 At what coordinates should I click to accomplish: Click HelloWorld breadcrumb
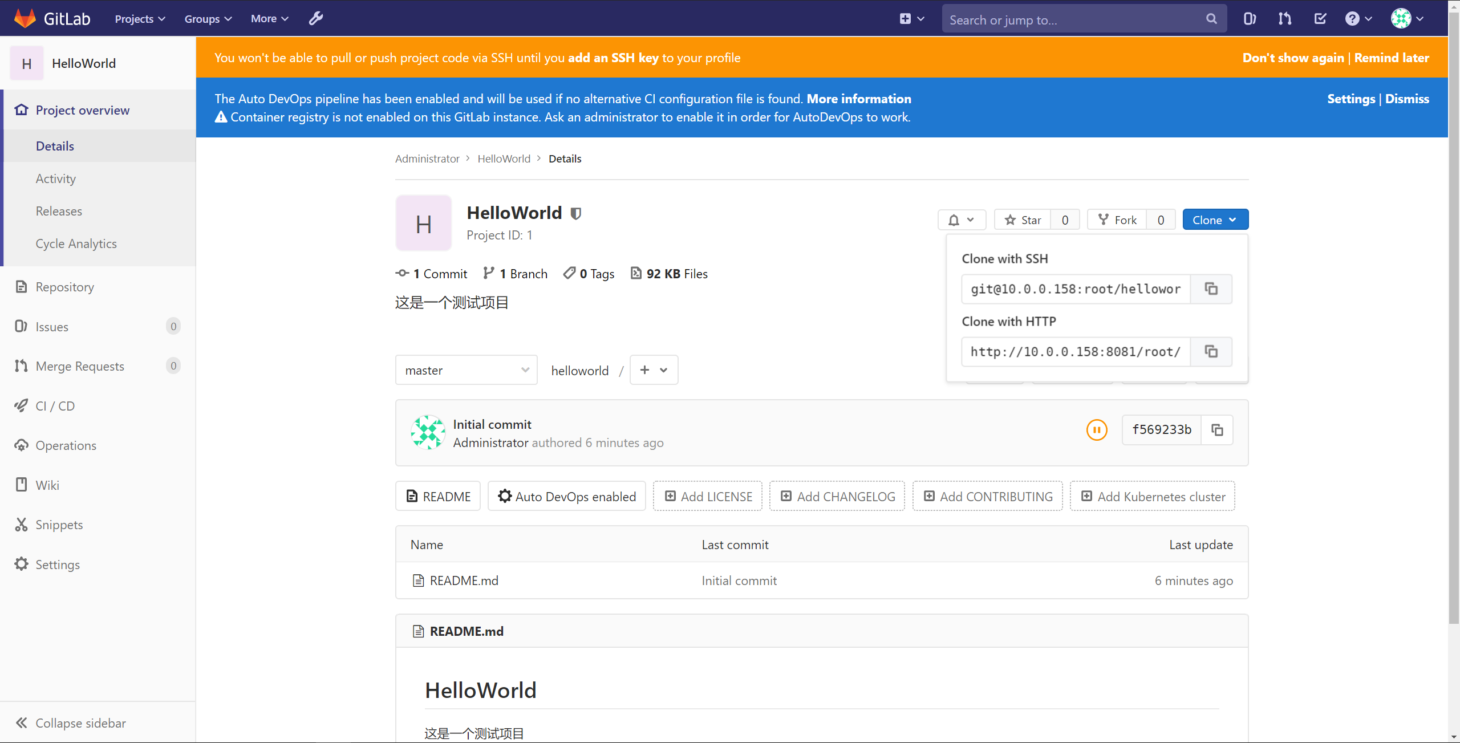click(x=504, y=159)
